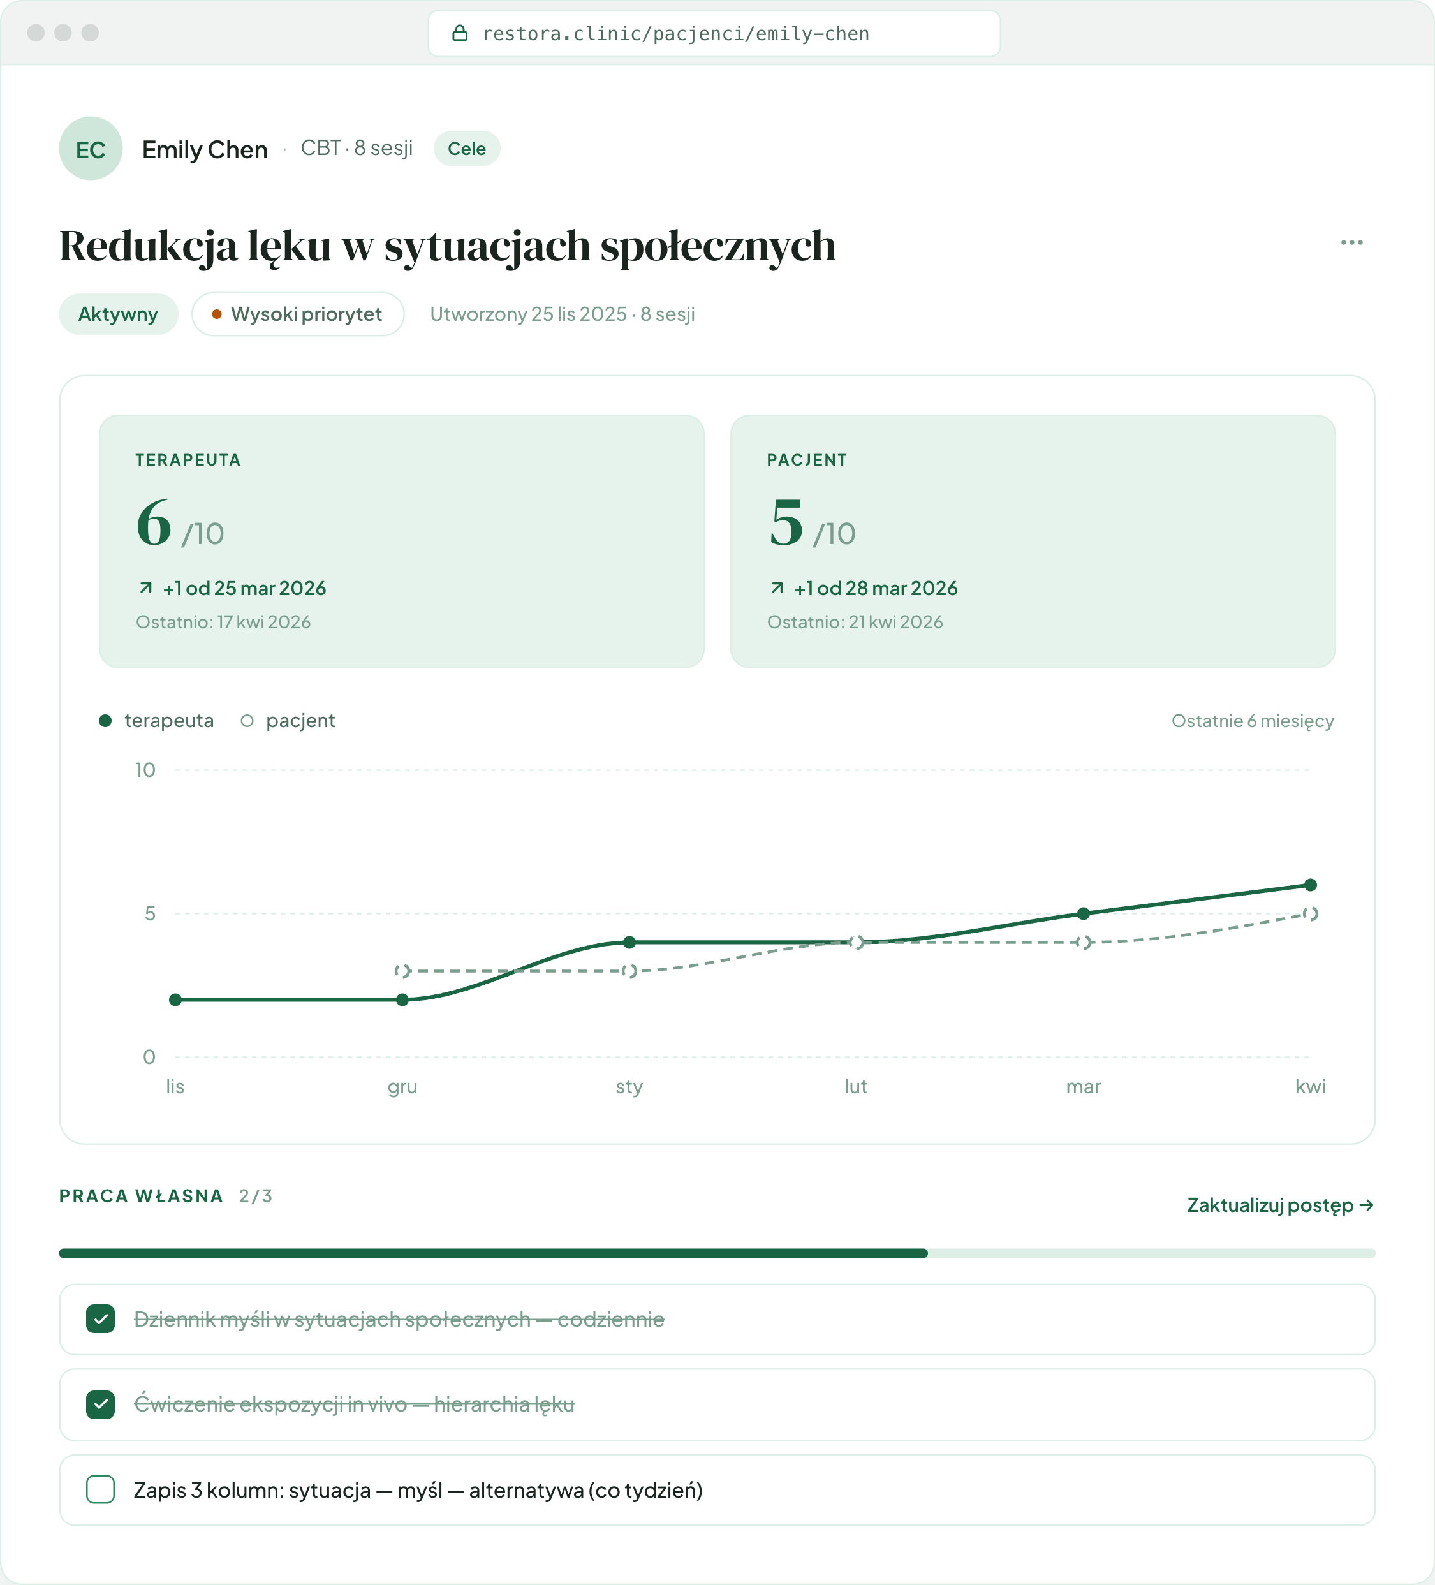Image resolution: width=1435 pixels, height=1585 pixels.
Task: Click the 'lut' month axis label
Action: point(857,1087)
